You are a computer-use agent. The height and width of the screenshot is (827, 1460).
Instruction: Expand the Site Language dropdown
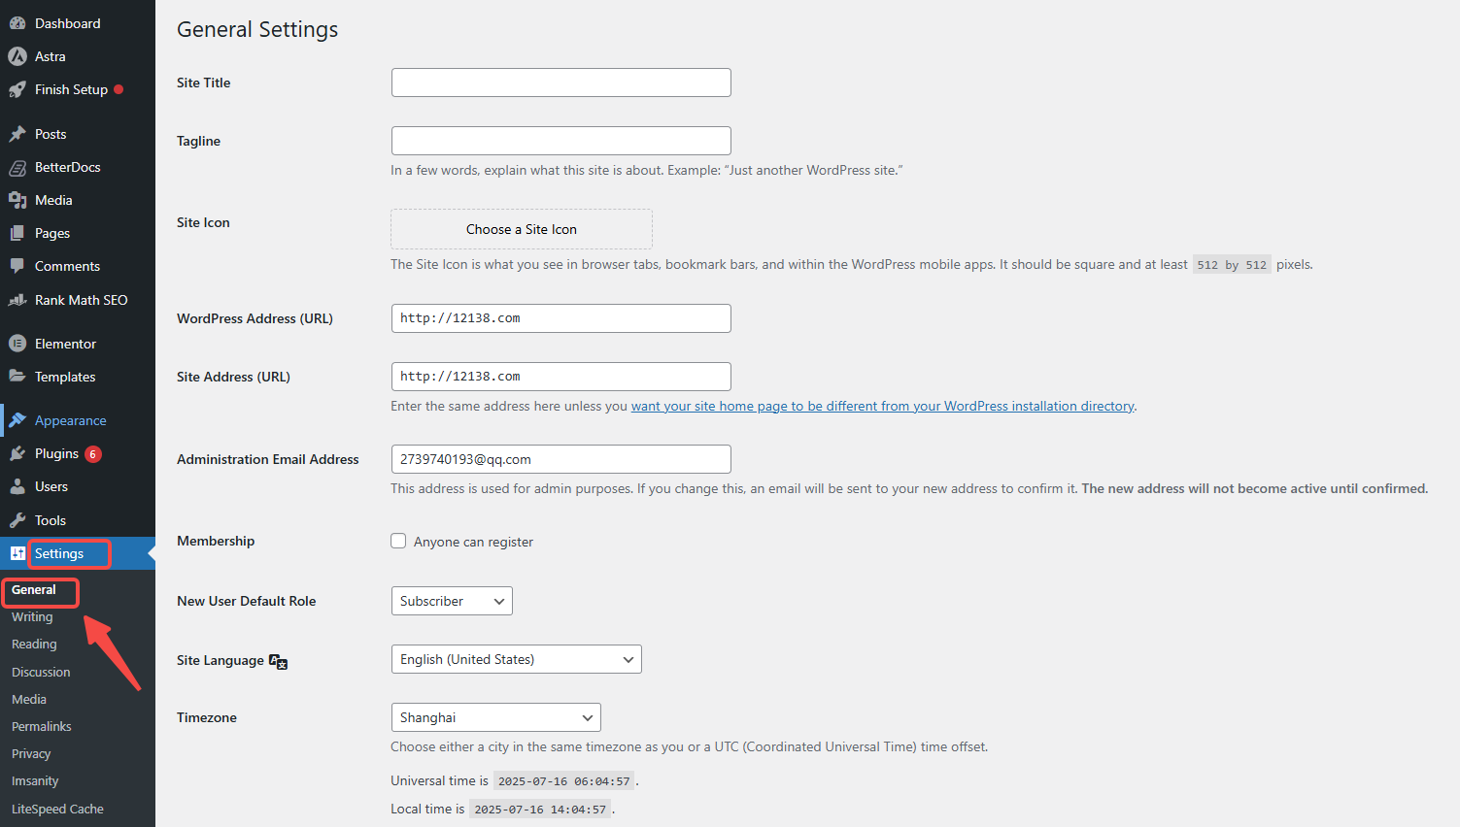click(516, 659)
